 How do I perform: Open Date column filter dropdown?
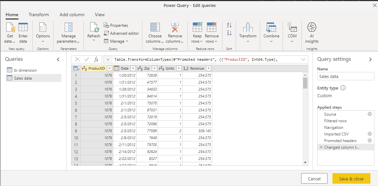[133, 68]
